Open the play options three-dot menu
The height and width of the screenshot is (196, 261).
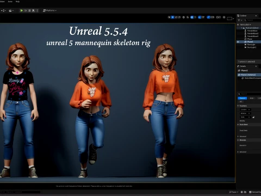tap(37, 10)
